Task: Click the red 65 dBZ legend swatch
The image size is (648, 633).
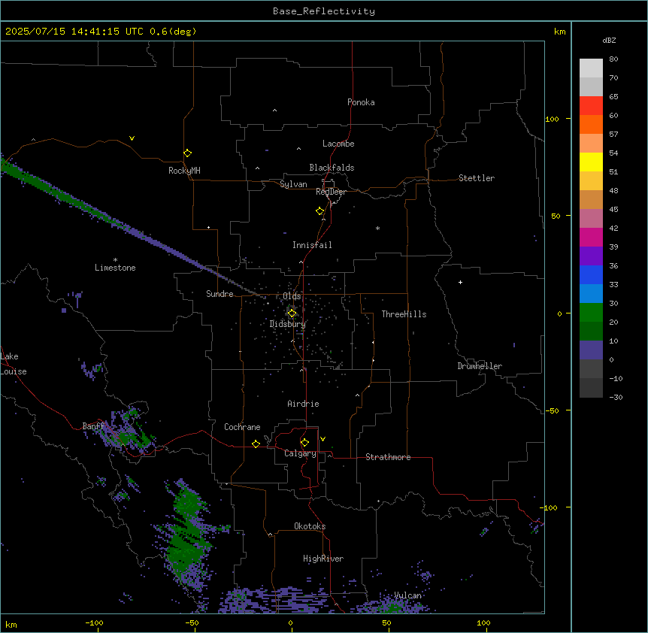Action: coord(591,105)
